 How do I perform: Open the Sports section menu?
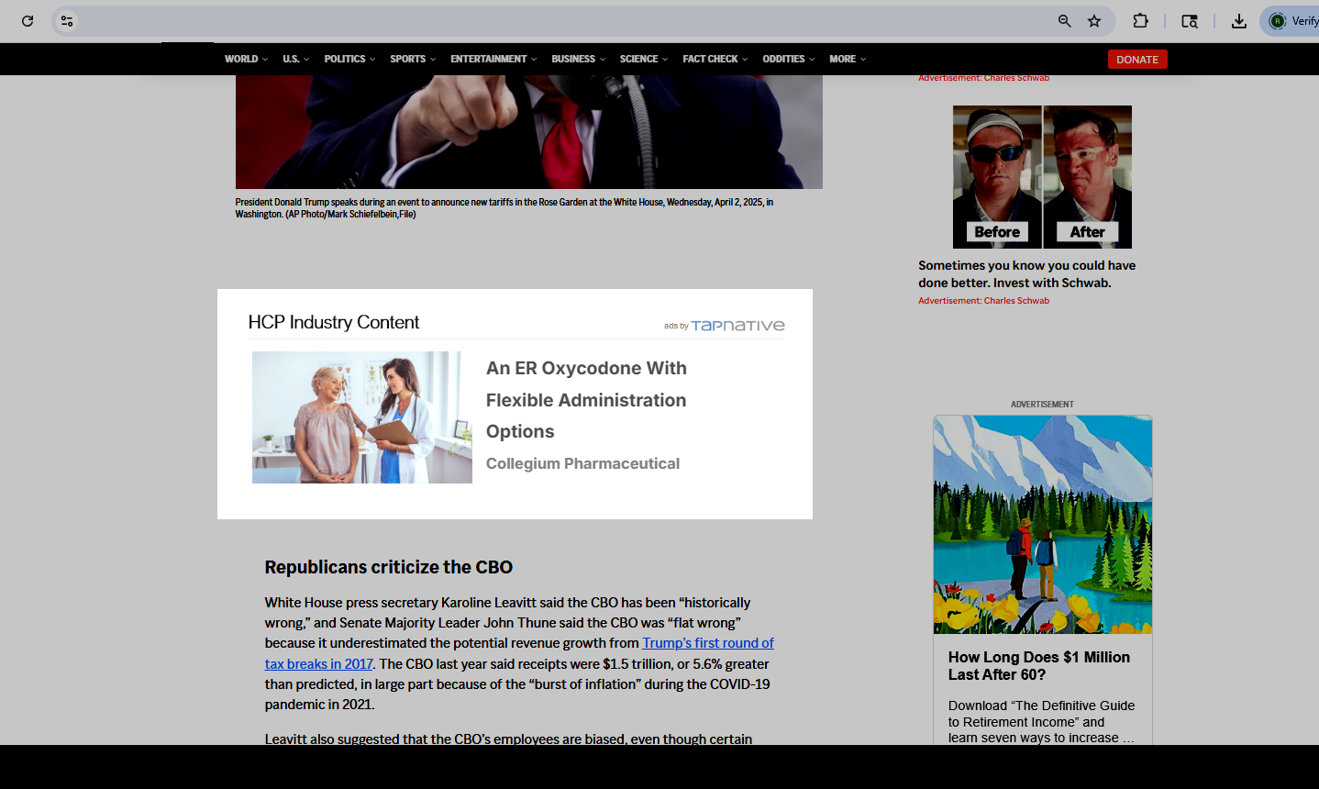pos(413,59)
